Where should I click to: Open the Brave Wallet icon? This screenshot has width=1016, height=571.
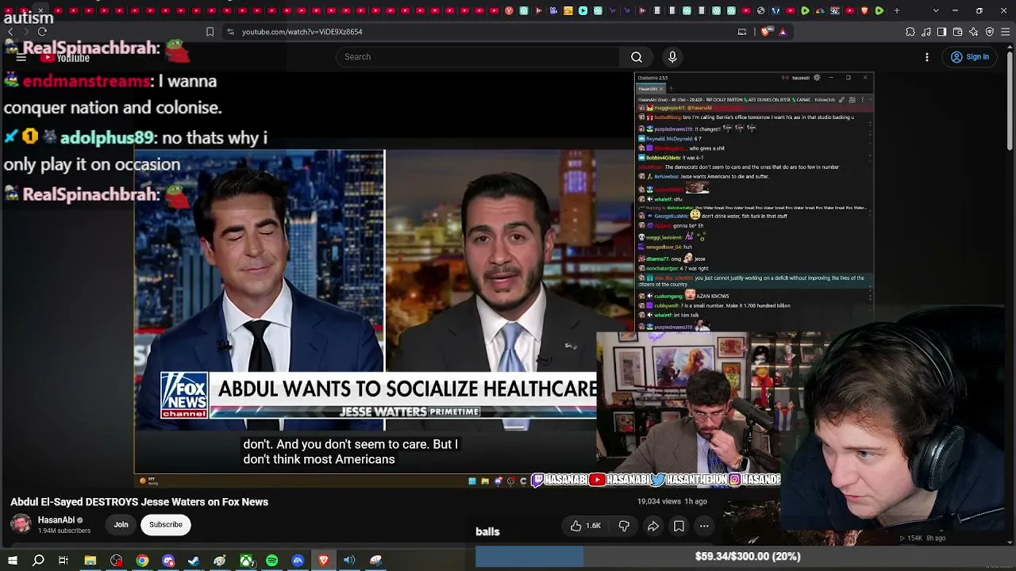pyautogui.click(x=957, y=32)
